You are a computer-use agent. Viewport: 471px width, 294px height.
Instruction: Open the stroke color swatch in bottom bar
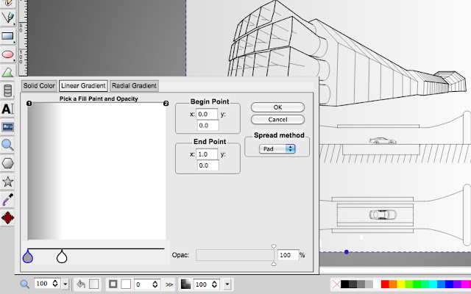click(126, 284)
